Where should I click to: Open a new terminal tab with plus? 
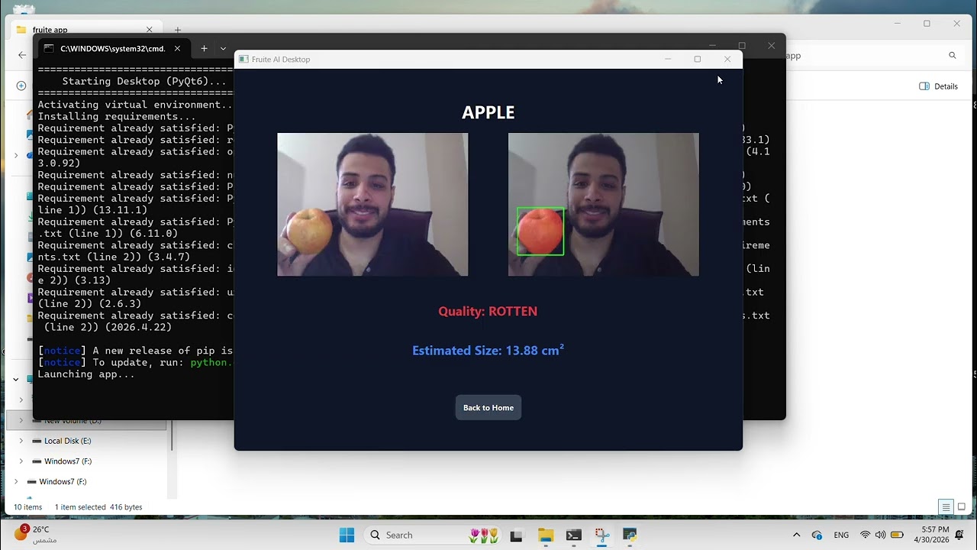point(204,48)
